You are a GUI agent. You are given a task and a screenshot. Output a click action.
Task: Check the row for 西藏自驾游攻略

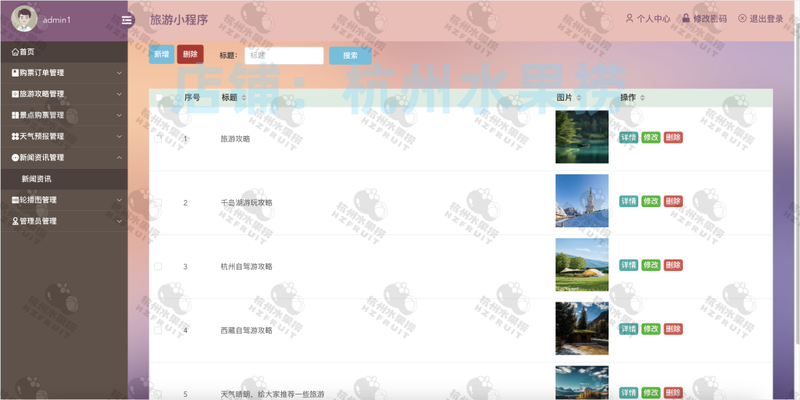[158, 330]
